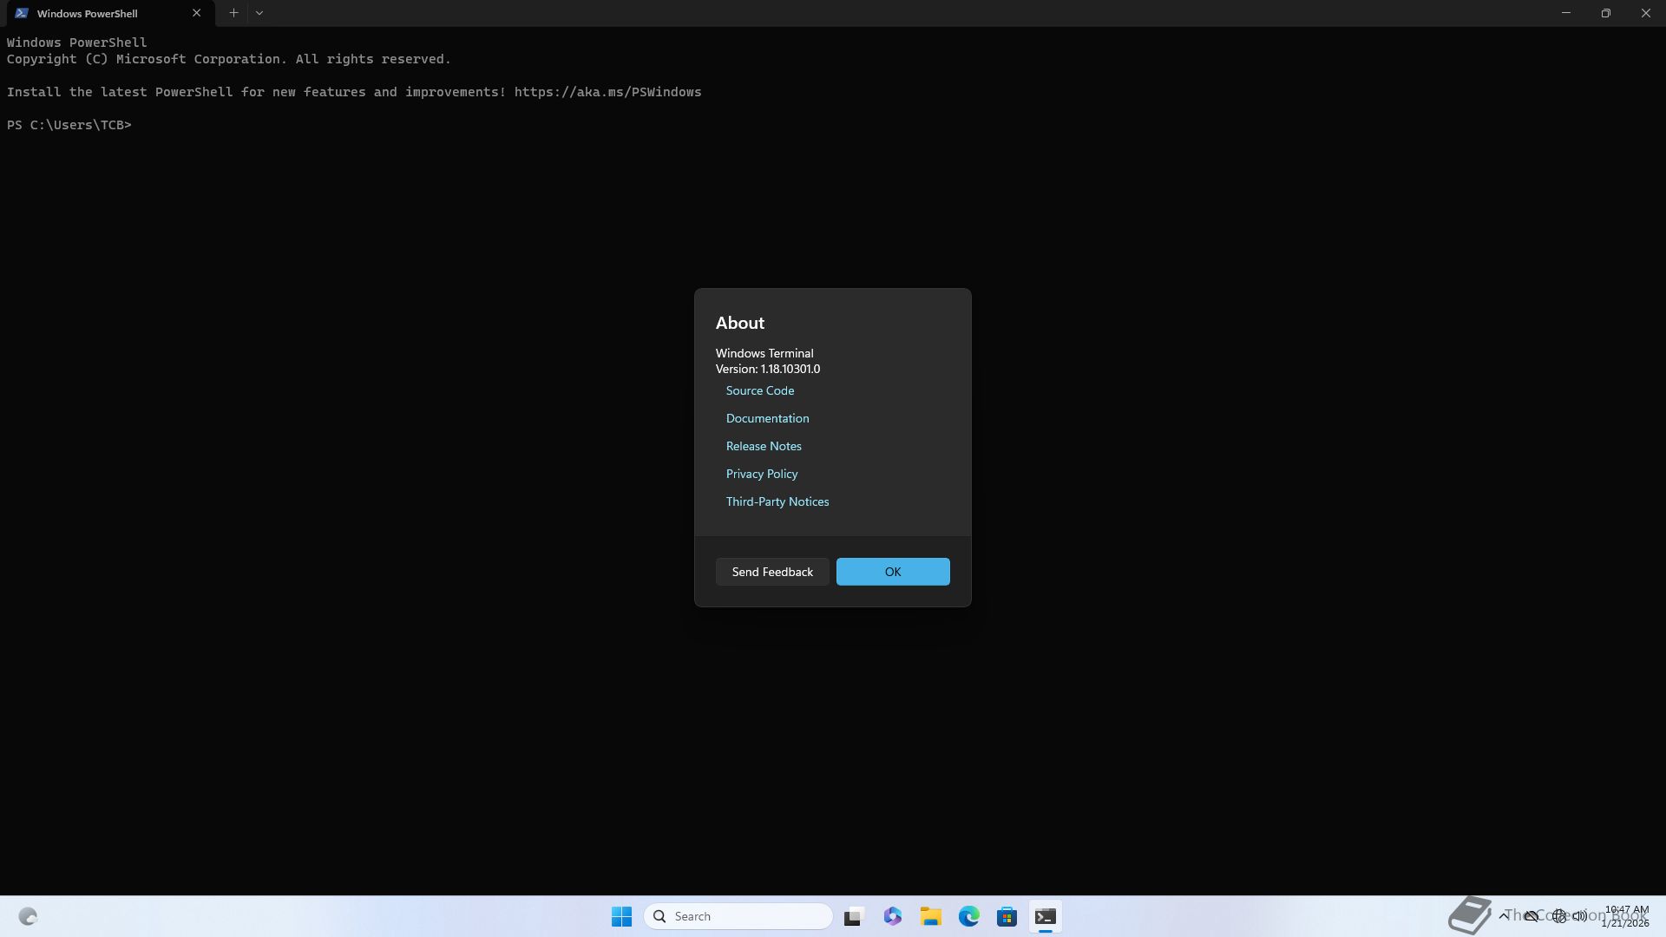Image resolution: width=1666 pixels, height=937 pixels.
Task: Open the Source Code link
Action: (x=759, y=390)
